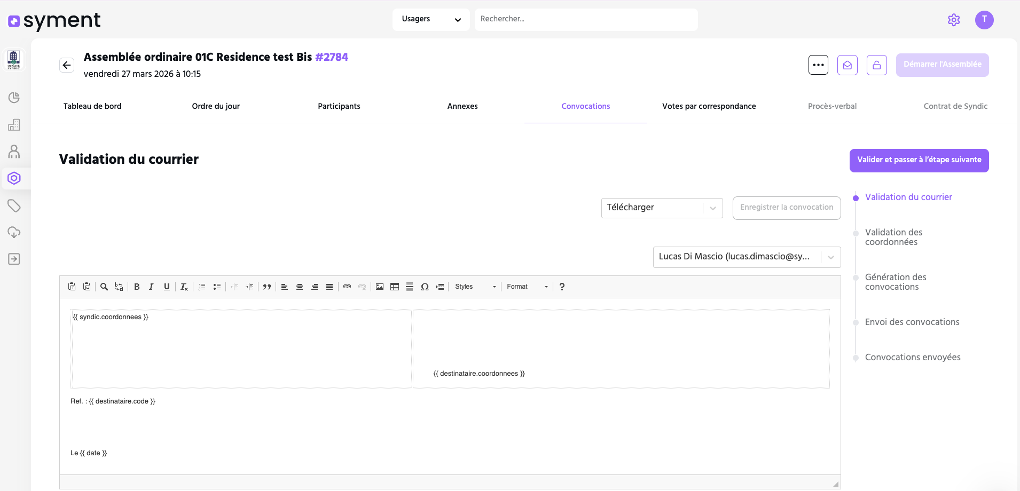Toggle bold formatting in editor

[137, 287]
